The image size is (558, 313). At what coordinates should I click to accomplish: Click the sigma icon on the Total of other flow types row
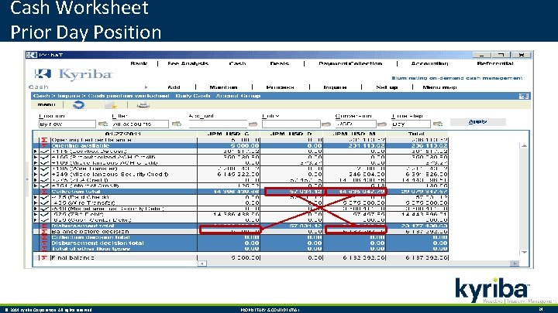pyautogui.click(x=44, y=249)
